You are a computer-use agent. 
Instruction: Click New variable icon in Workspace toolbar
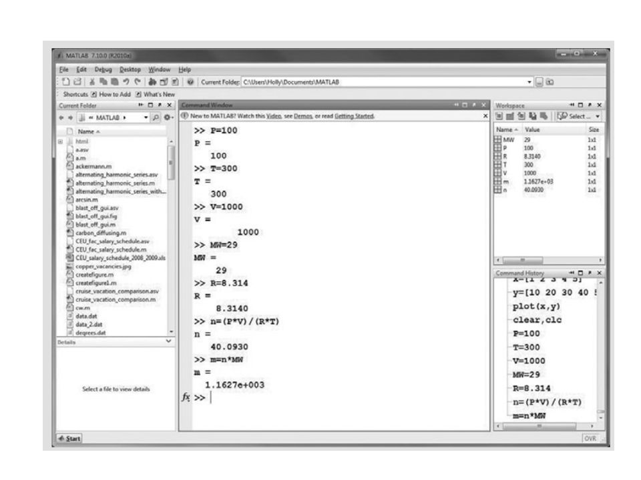pyautogui.click(x=499, y=116)
